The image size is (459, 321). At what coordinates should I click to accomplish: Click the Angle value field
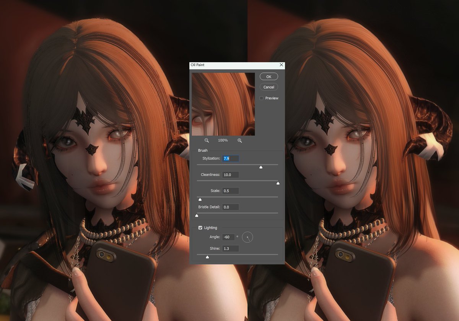(228, 237)
